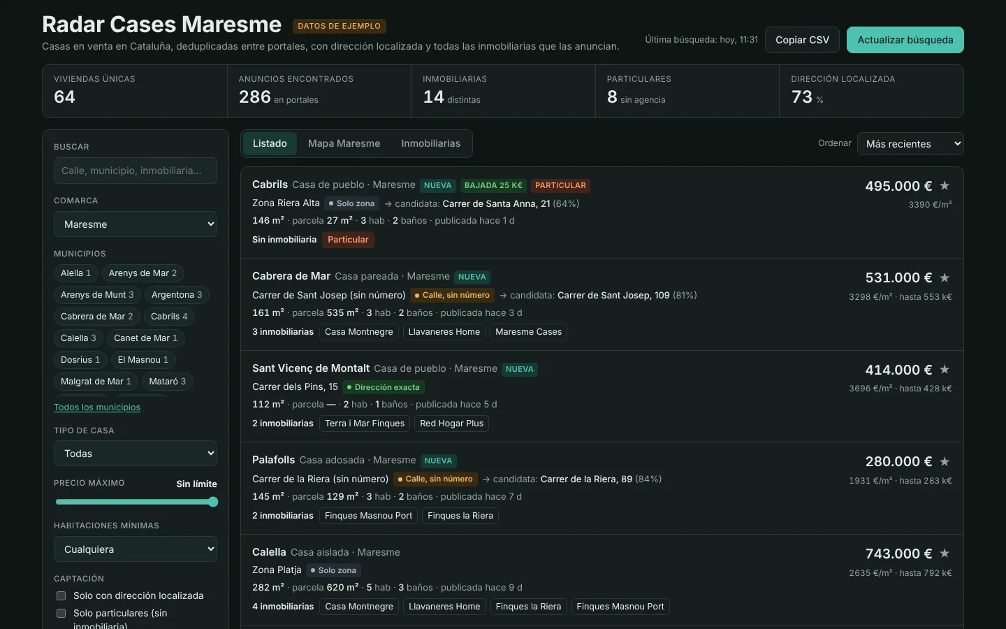The width and height of the screenshot is (1006, 629).
Task: Click the Copiar CSV button
Action: 802,40
